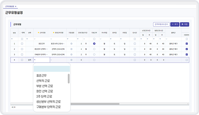Click filter icon under 기준설정 column
This screenshot has height=115, width=199.
(x=68, y=39)
